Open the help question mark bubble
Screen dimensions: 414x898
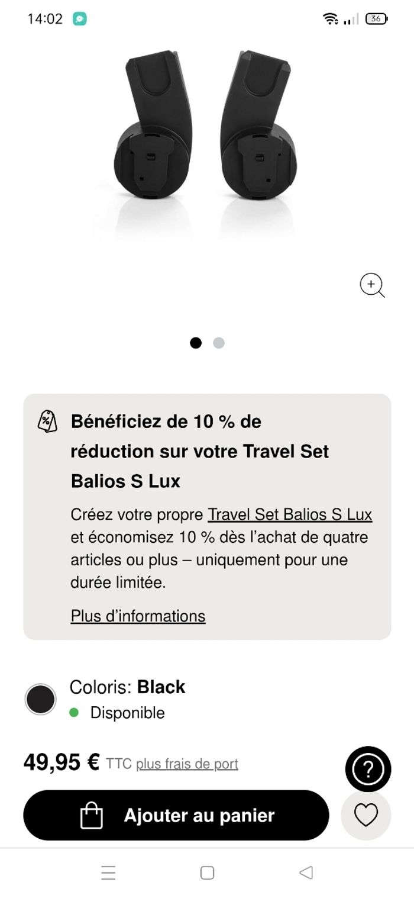(x=368, y=769)
